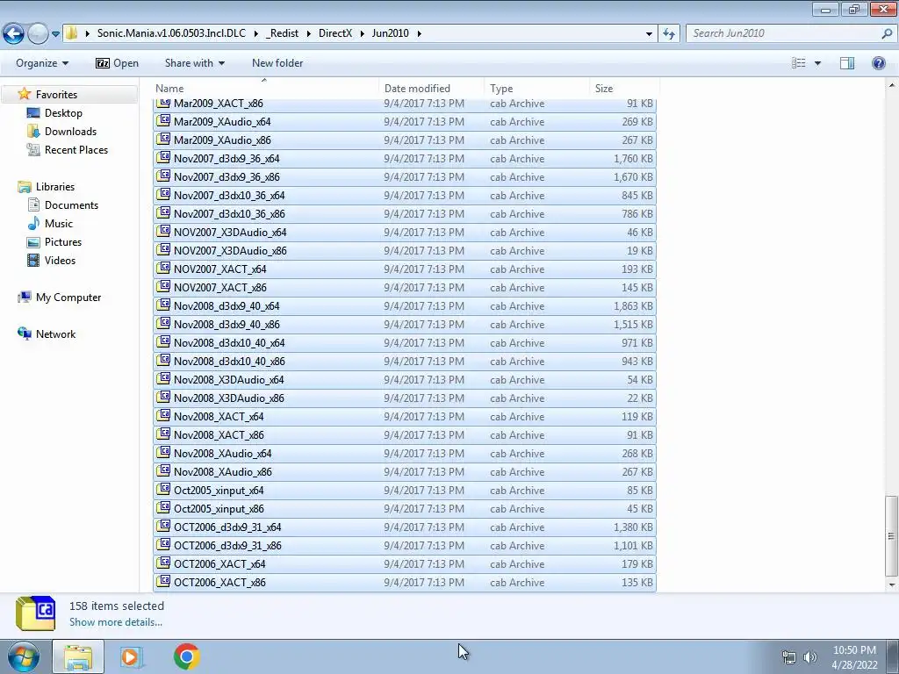The height and width of the screenshot is (674, 899).
Task: Click the Search Jun2010 input field
Action: [x=783, y=33]
